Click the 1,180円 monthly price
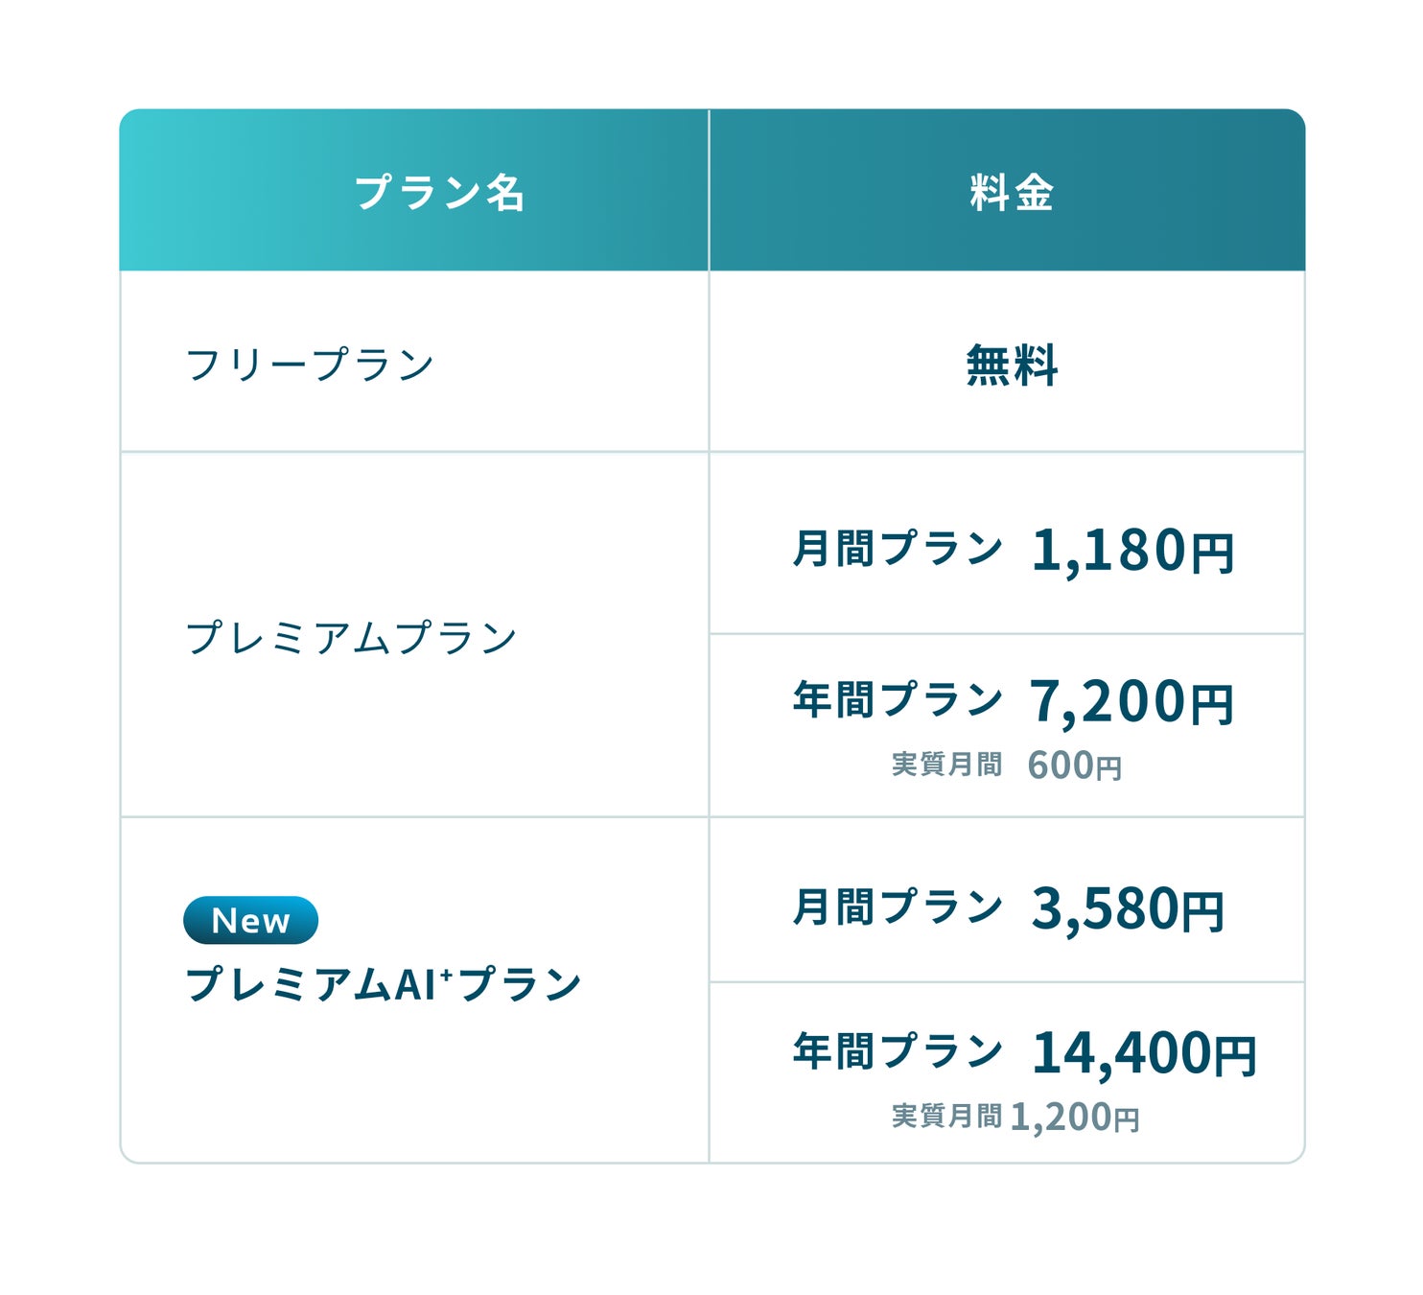The width and height of the screenshot is (1423, 1295). click(x=1132, y=551)
